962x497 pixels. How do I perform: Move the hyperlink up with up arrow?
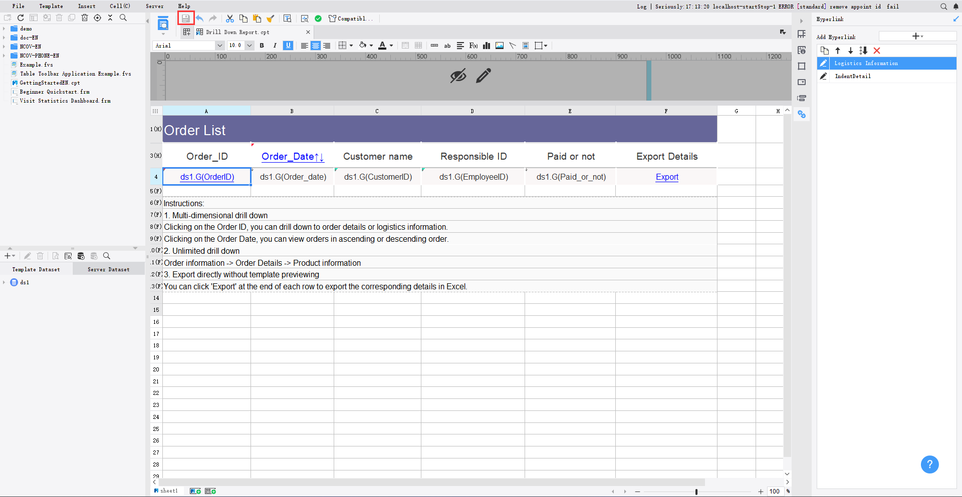(838, 51)
